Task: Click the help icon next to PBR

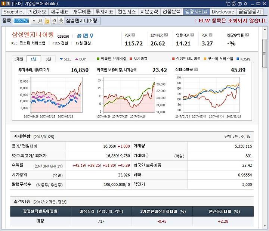Action: click(210, 35)
